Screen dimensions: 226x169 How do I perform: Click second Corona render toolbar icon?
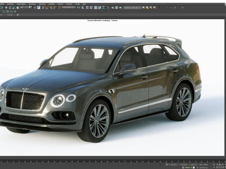point(147,8)
